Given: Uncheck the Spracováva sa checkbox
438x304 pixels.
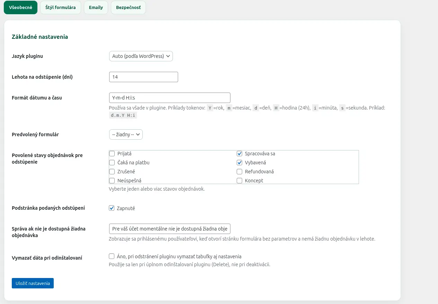Looking at the screenshot, I should coord(239,154).
